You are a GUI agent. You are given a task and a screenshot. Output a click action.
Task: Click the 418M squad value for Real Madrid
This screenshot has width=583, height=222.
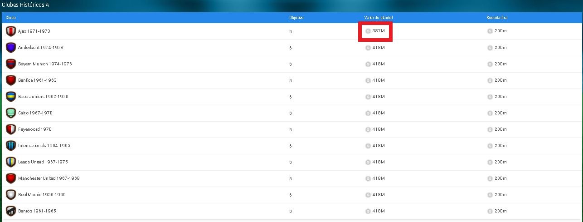point(379,195)
